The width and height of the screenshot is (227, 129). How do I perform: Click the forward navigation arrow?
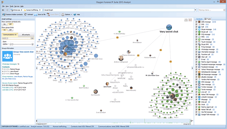(x=7, y=10)
